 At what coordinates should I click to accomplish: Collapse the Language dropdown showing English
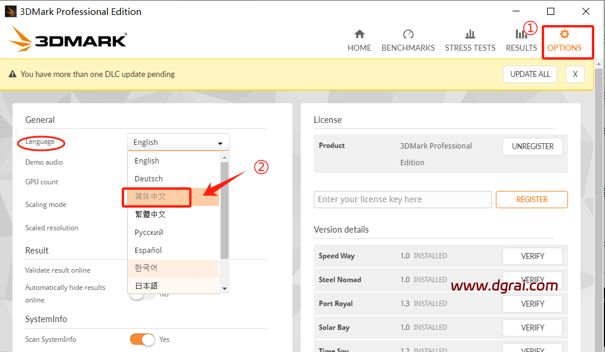pos(178,143)
